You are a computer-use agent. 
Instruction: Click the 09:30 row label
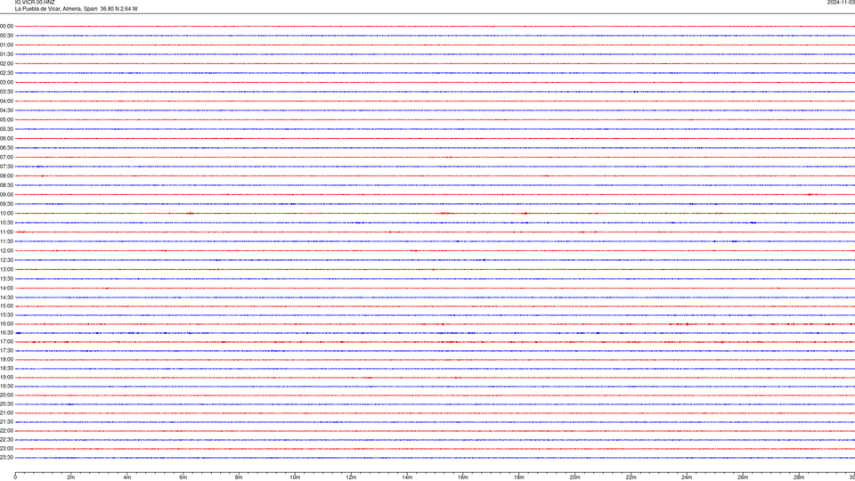coord(6,204)
